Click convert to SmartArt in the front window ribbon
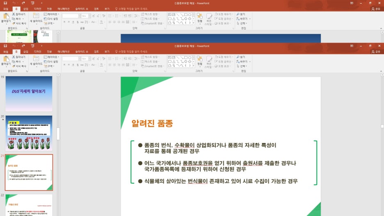Image resolution: width=384 pixels, height=216 pixels. [x=152, y=66]
